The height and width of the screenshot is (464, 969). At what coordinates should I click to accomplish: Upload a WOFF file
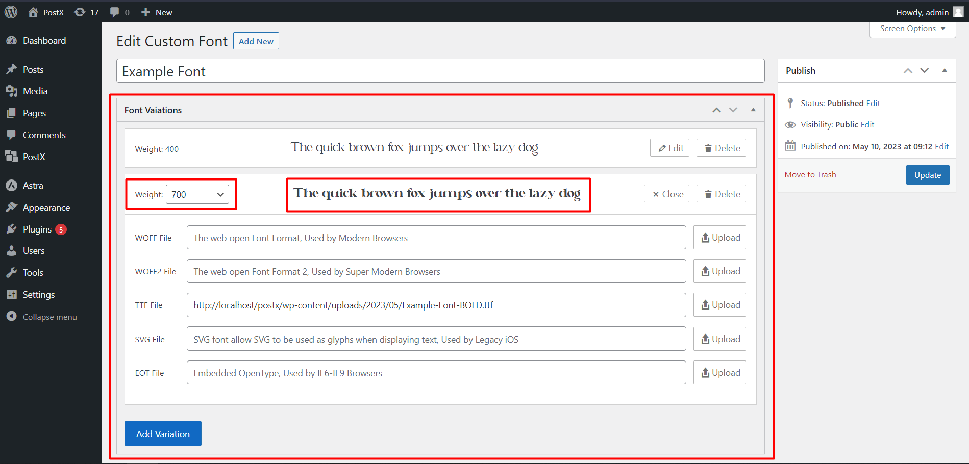tap(719, 238)
